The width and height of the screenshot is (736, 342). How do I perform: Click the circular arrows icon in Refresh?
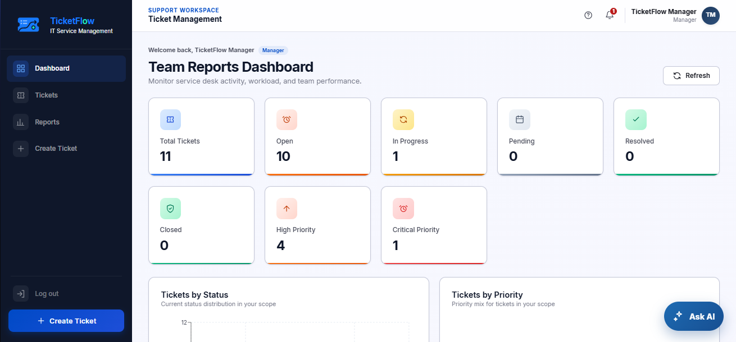(x=677, y=76)
